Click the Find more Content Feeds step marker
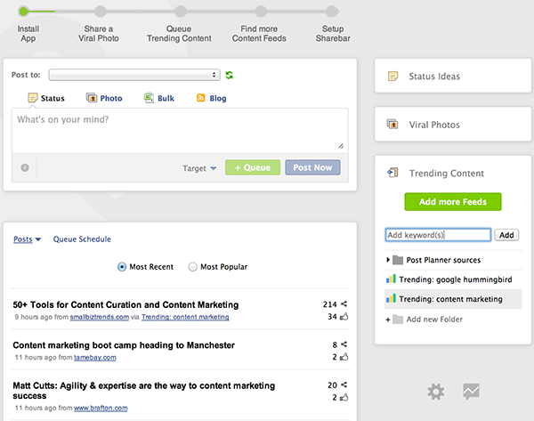 (x=261, y=12)
